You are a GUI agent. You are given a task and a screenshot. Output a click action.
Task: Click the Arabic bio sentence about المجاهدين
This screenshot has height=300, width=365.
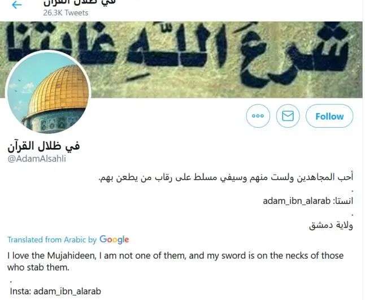(226, 177)
